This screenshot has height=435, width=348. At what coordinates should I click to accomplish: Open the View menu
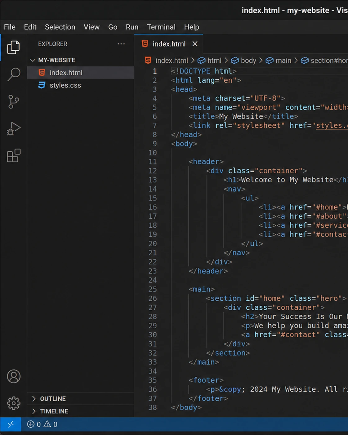pyautogui.click(x=91, y=27)
